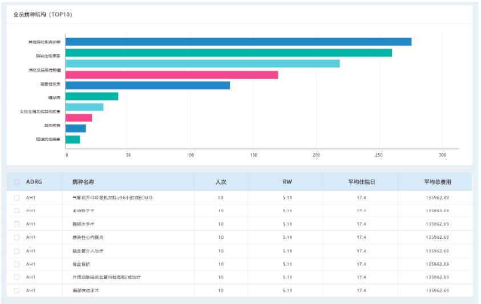Viewport: 481px width, 304px height.
Task: Click the 外周动脉经皮血管内检查 disease name cell
Action: [x=107, y=277]
